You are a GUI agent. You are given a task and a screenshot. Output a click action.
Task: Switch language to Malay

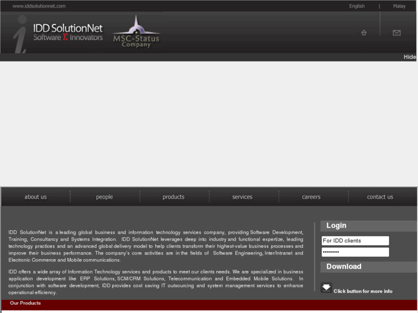click(x=399, y=6)
